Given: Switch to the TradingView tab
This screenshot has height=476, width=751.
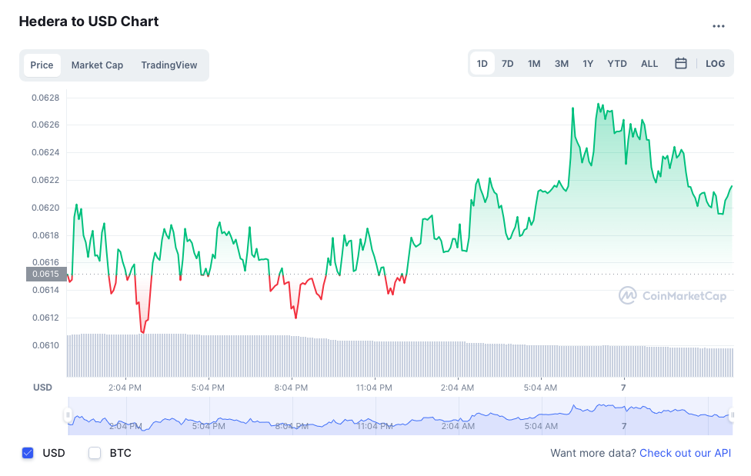Looking at the screenshot, I should (169, 65).
